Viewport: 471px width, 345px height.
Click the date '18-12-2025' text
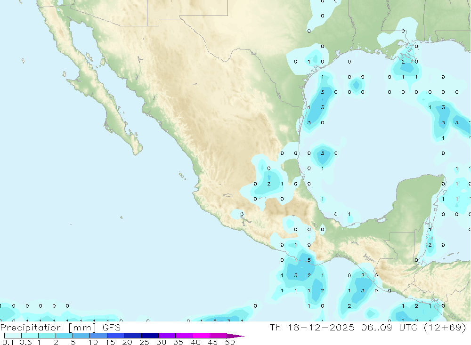click(x=321, y=327)
